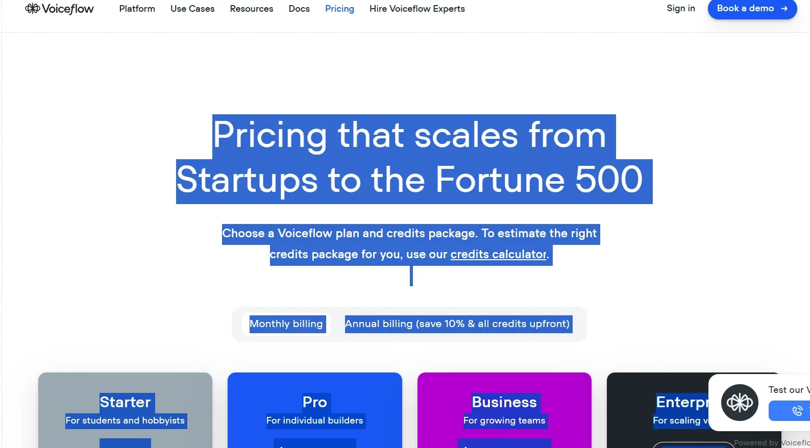Open the credits calculator link
This screenshot has height=448, width=810.
pos(498,254)
